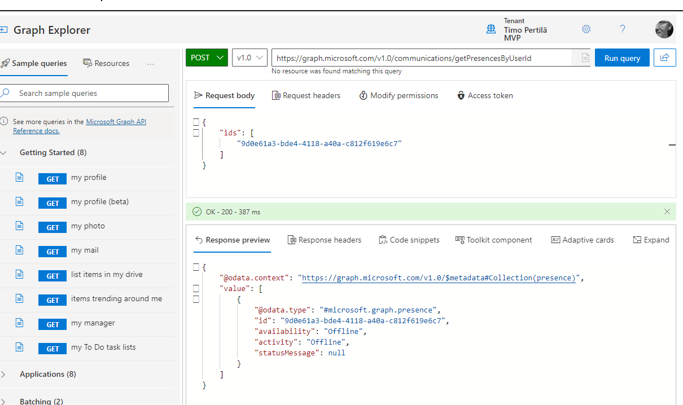
Task: Toggle fold box beside "value" line
Action: pyautogui.click(x=196, y=288)
